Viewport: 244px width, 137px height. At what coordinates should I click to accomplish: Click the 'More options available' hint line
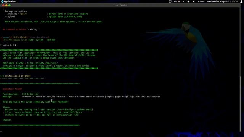(54, 22)
